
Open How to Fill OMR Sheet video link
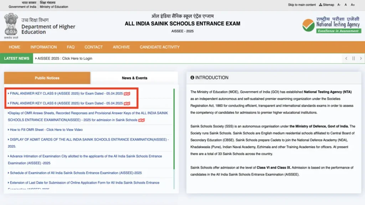[x=46, y=130]
